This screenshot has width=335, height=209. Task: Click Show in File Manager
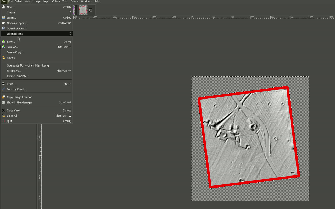(37, 103)
